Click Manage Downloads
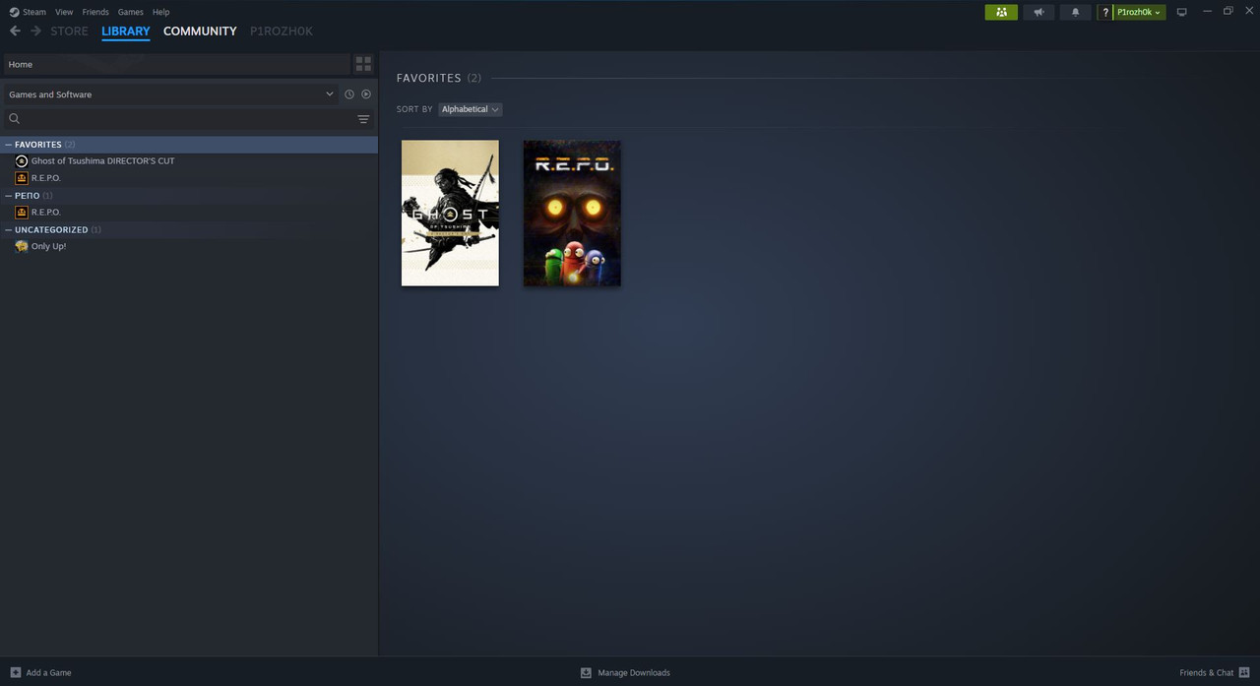 coord(634,673)
